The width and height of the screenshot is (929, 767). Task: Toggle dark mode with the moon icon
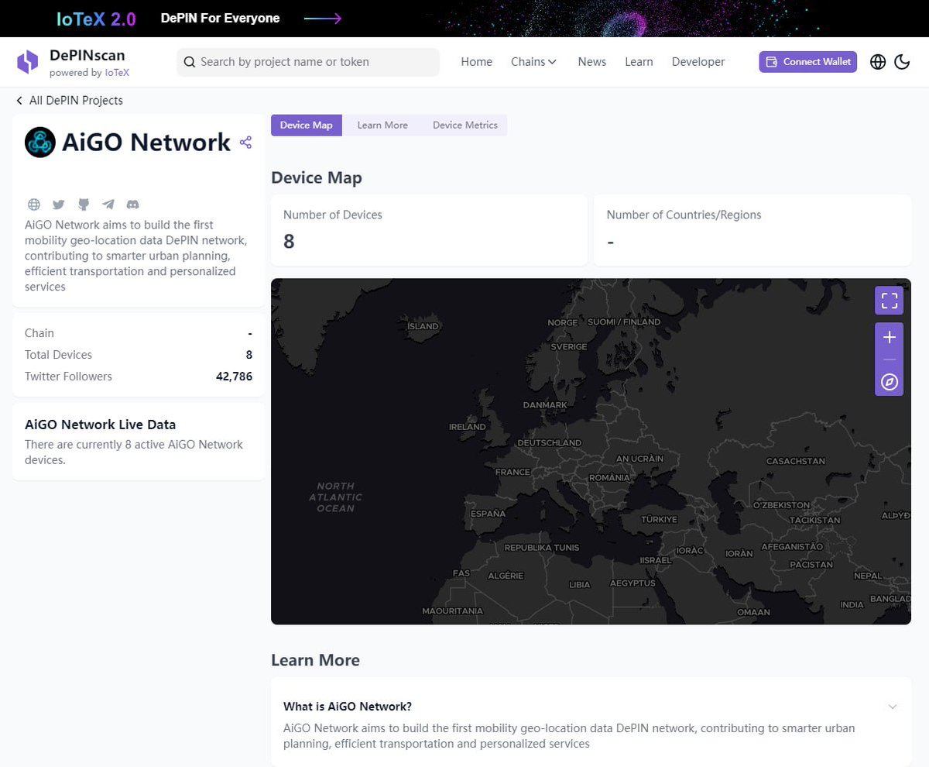point(902,62)
